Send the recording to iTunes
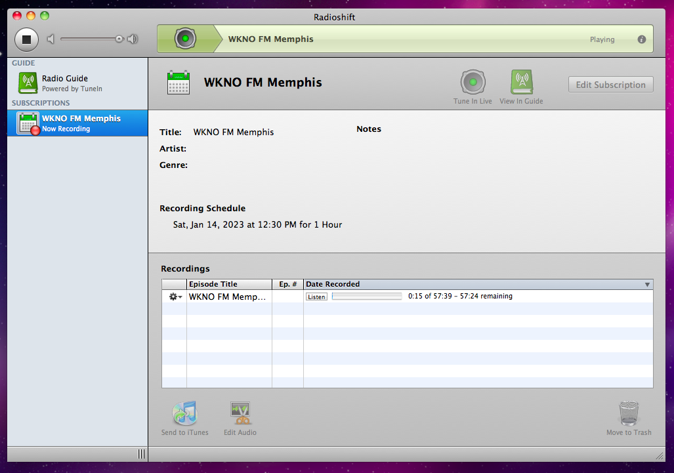The image size is (674, 473). coord(185,419)
